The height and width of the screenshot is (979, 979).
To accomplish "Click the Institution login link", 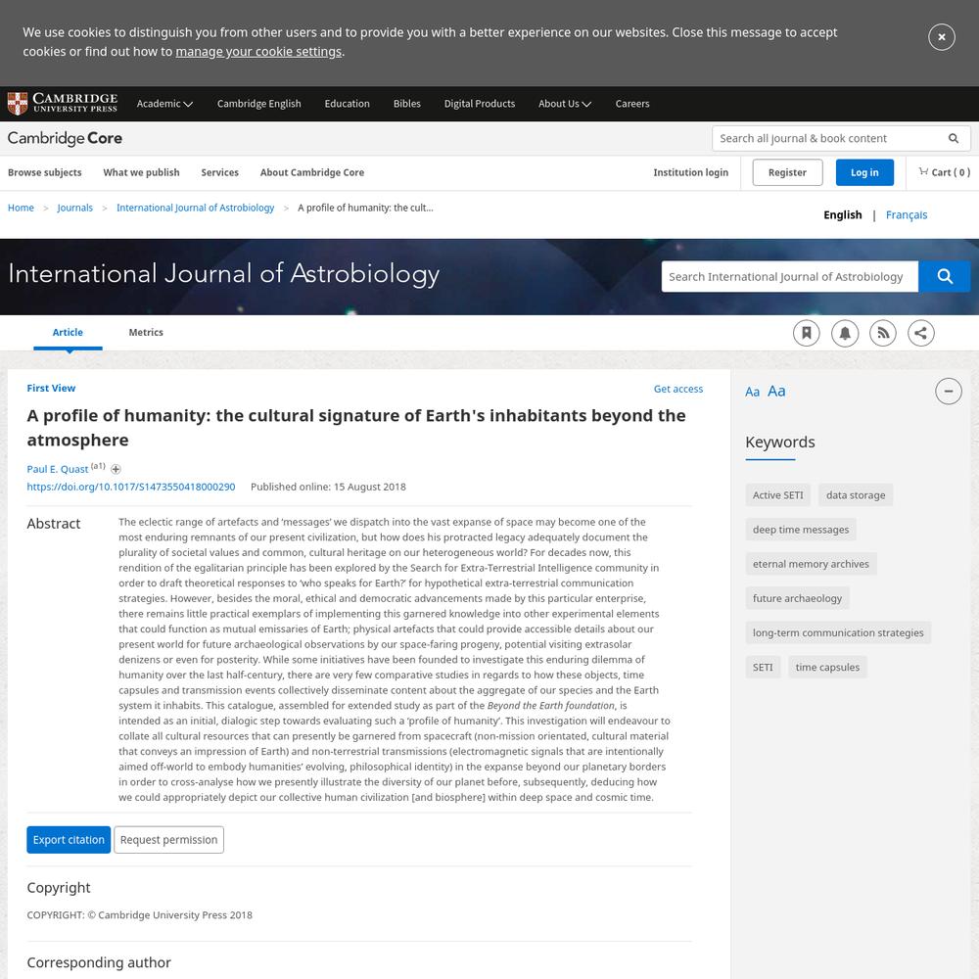I will coord(690,172).
